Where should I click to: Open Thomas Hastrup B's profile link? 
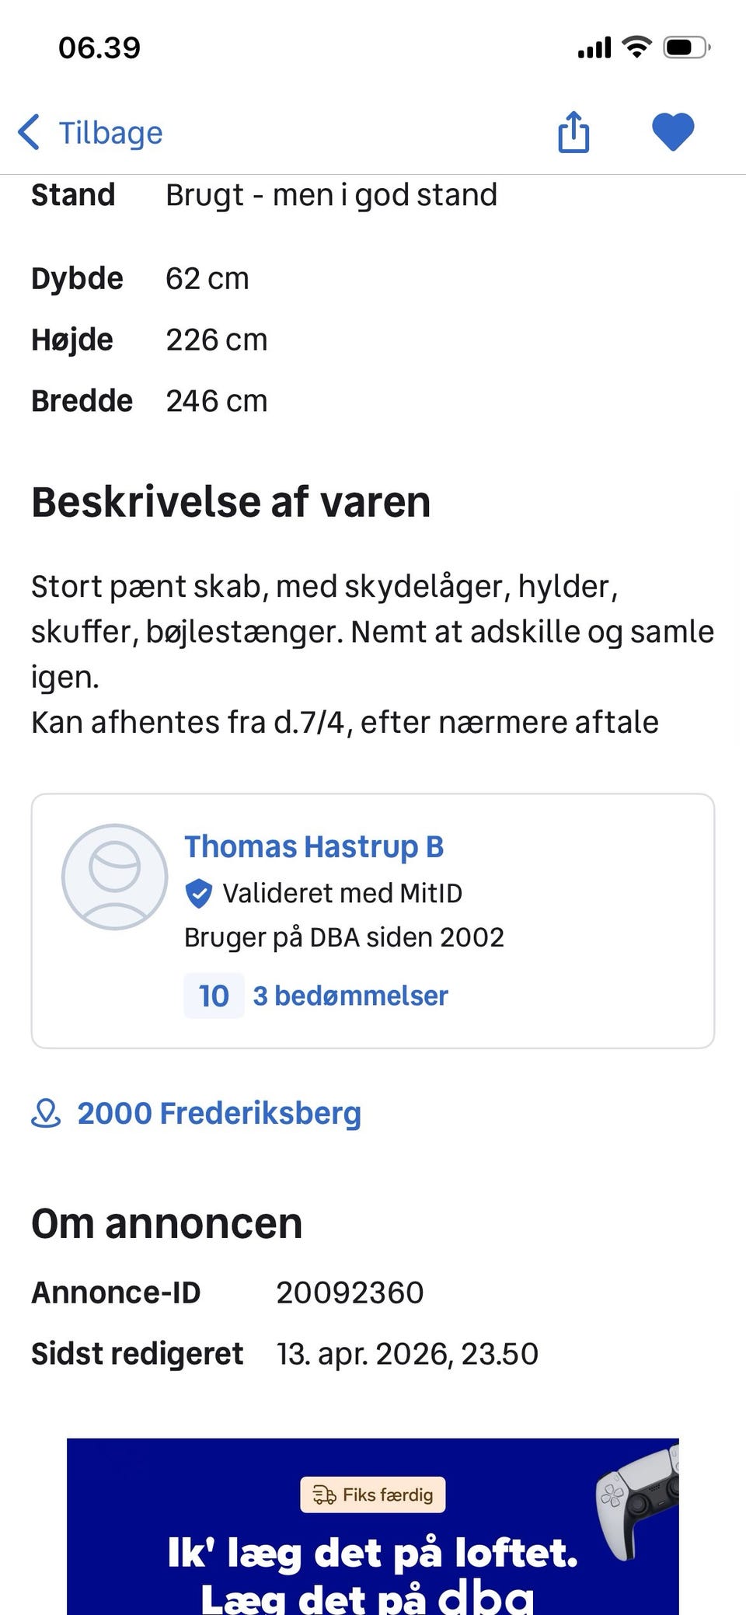tap(314, 846)
